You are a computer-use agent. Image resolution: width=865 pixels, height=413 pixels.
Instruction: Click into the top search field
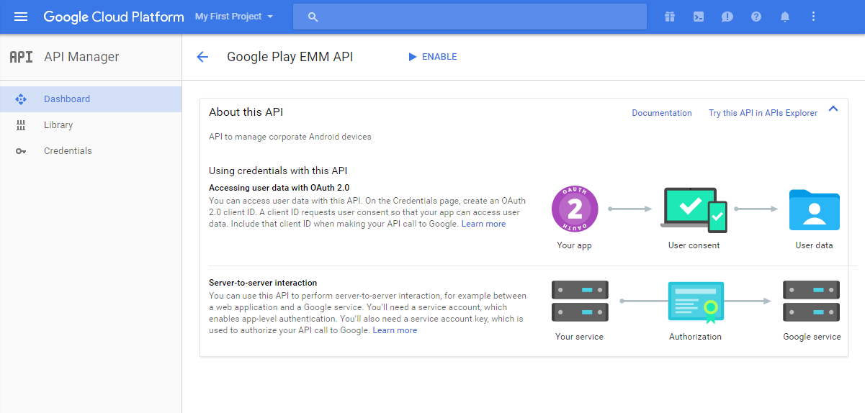[x=475, y=17]
